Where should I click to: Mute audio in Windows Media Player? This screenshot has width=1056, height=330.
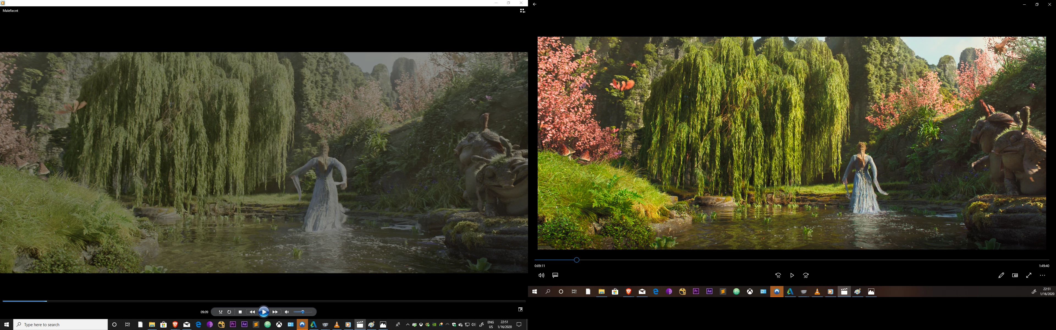[287, 312]
